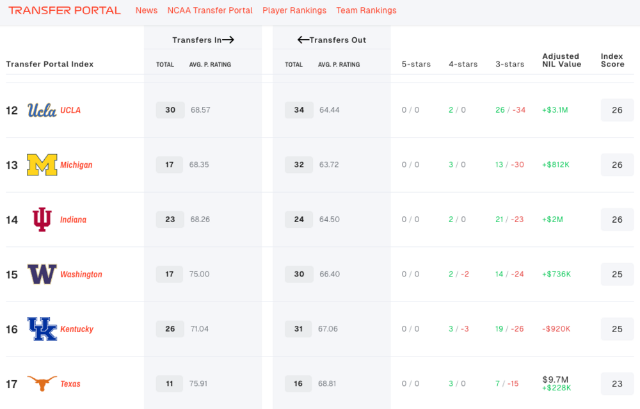640x409 pixels.
Task: Click the Texas Longhorns logo
Action: [42, 384]
